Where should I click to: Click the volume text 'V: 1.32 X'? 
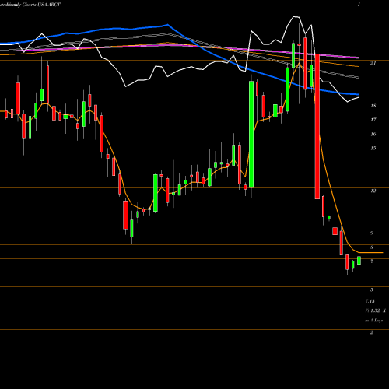click(x=375, y=310)
